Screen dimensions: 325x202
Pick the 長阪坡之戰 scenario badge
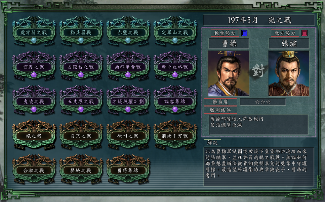(x=81, y=65)
